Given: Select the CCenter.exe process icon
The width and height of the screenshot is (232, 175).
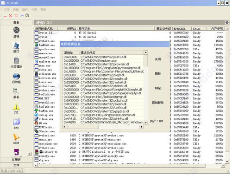Looking at the screenshot, I should pyautogui.click(x=37, y=131).
